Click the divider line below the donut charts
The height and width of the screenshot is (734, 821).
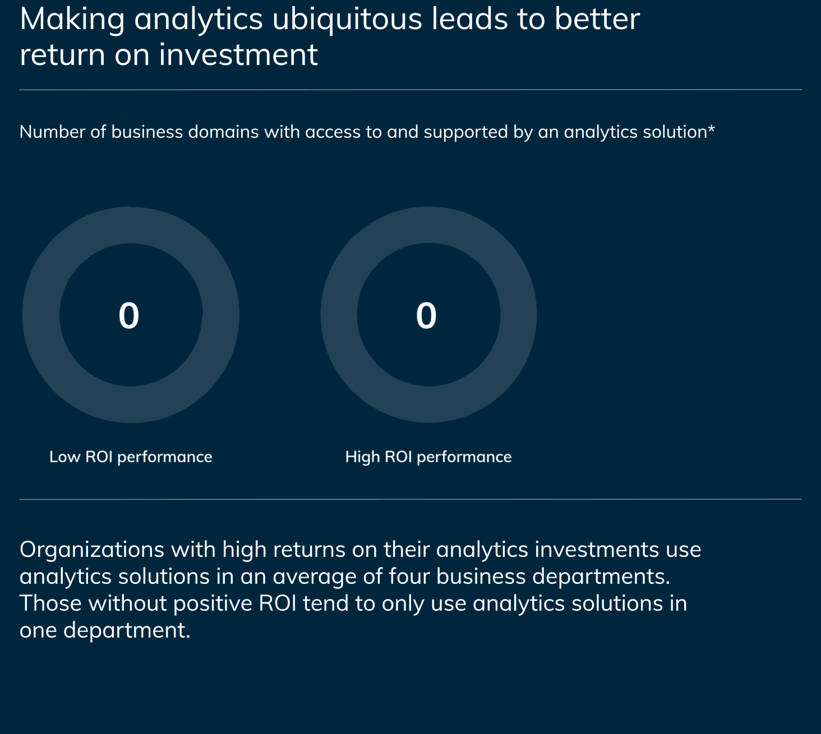pyautogui.click(x=410, y=499)
